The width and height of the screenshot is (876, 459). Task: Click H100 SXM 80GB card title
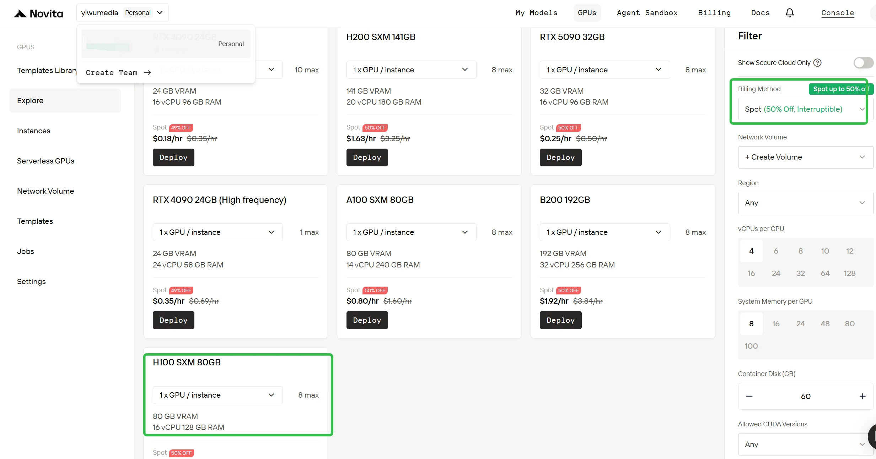[x=187, y=362]
